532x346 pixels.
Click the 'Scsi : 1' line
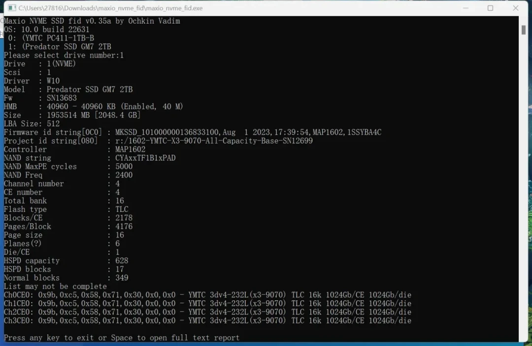(x=27, y=72)
